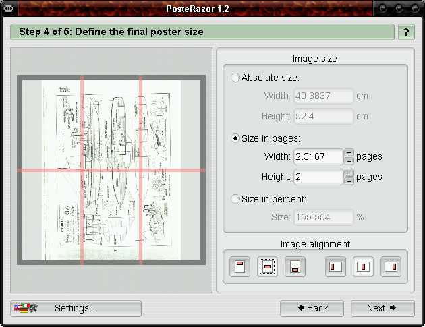Select vertical center image alignment
Screen dimensions: 425x327
(267, 267)
